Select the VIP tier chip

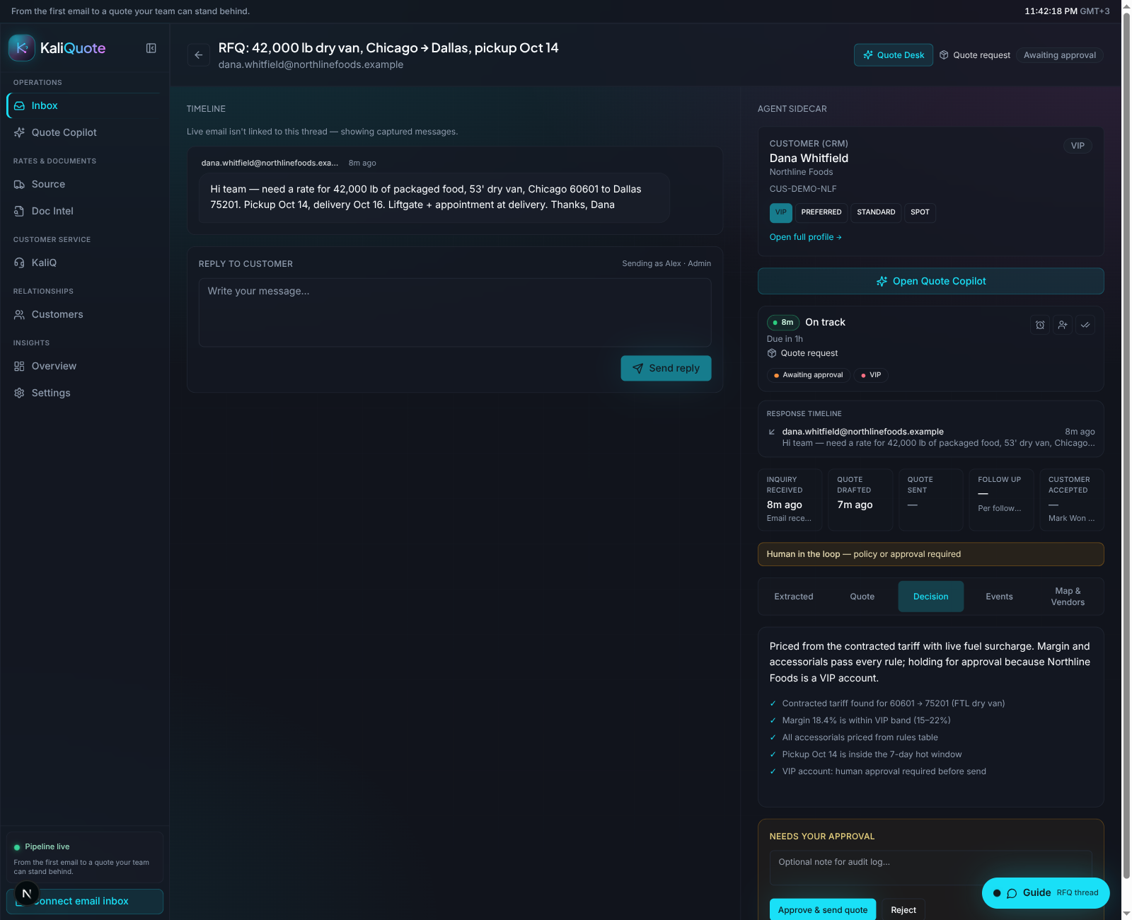(x=780, y=212)
